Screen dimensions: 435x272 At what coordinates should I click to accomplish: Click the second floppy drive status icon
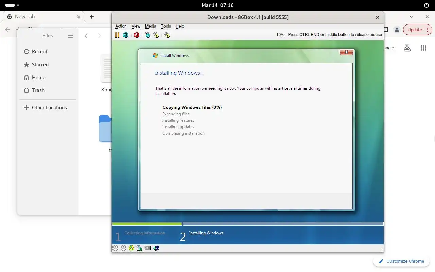[x=123, y=248]
